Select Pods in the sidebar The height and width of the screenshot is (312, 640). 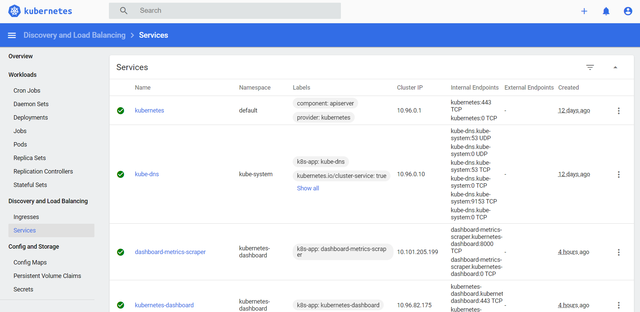coord(20,145)
